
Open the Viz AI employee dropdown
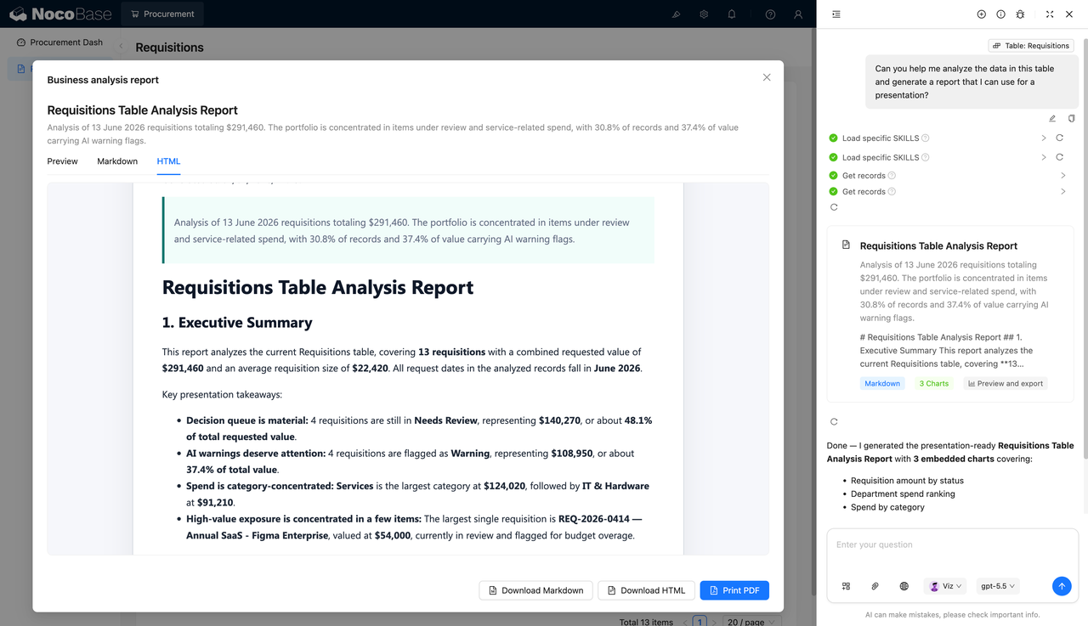pyautogui.click(x=946, y=586)
